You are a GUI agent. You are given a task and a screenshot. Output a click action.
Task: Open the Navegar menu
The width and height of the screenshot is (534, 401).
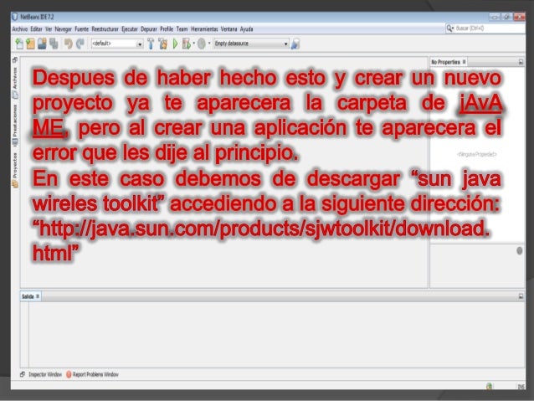pyautogui.click(x=64, y=29)
